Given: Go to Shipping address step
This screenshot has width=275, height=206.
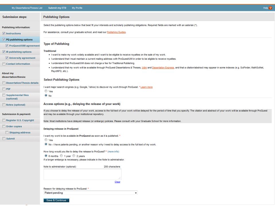Looking at the screenshot, I should [x=20, y=132].
